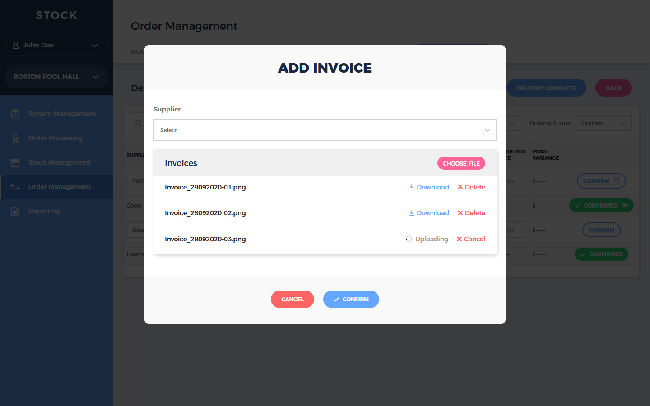Go to Reporting in the sidebar
Screen dimensions: 650x406
tap(44, 211)
